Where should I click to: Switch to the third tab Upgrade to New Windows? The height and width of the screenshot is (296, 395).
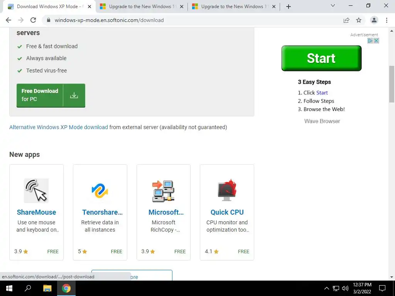234,7
